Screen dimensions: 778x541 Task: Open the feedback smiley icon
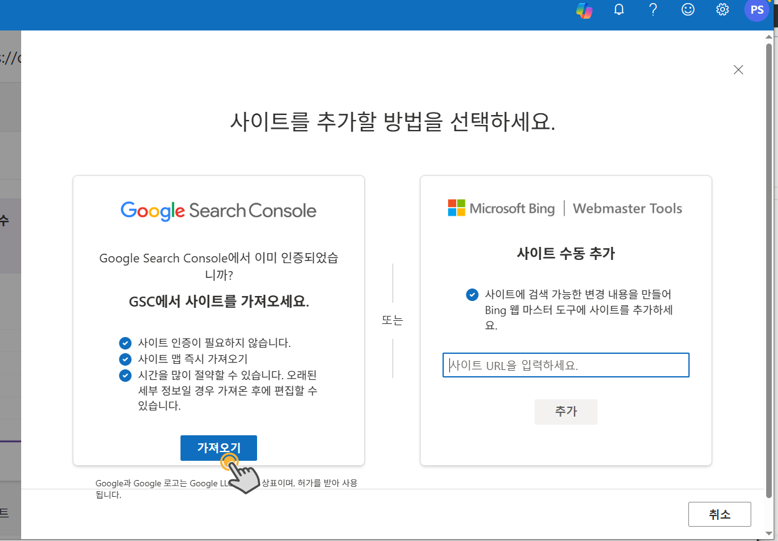pyautogui.click(x=688, y=10)
